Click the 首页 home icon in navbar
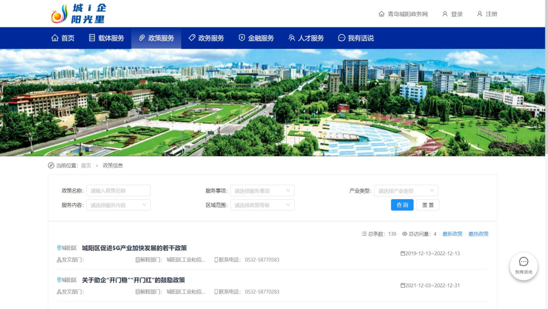This screenshot has height=309, width=548. tap(55, 38)
